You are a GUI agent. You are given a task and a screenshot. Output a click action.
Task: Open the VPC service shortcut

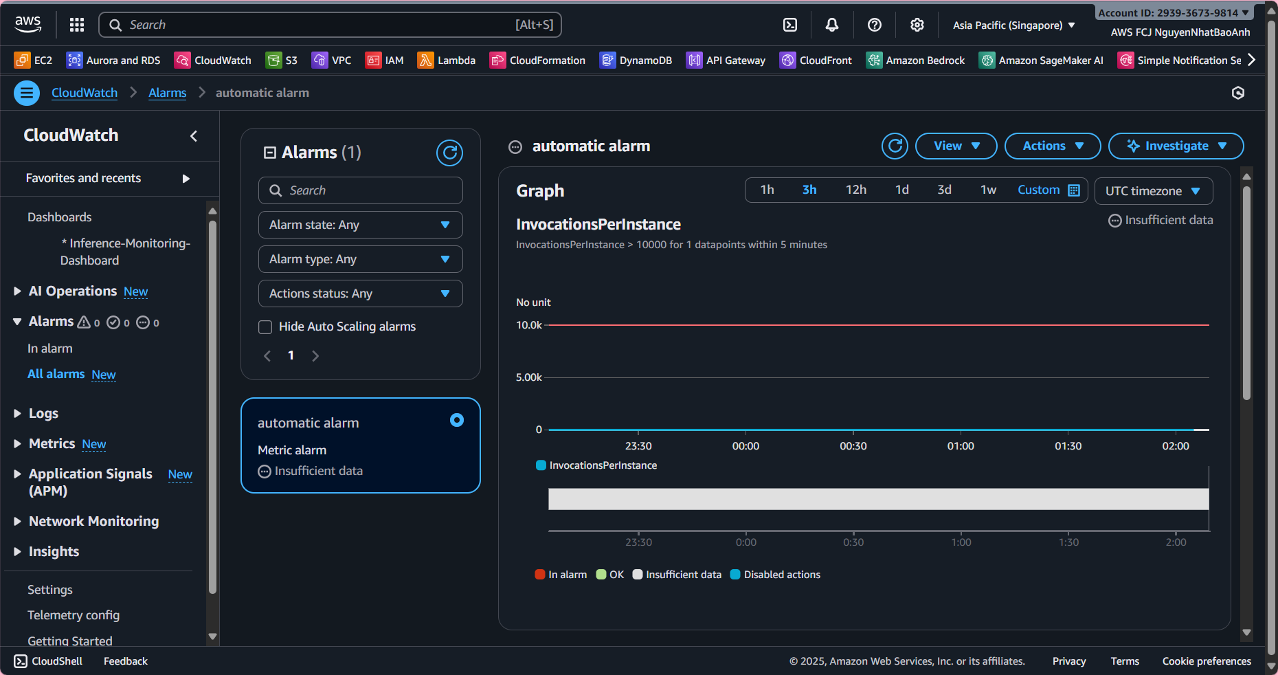pyautogui.click(x=331, y=60)
